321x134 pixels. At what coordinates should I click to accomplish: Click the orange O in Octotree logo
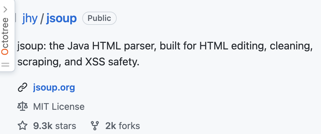pos(5,52)
